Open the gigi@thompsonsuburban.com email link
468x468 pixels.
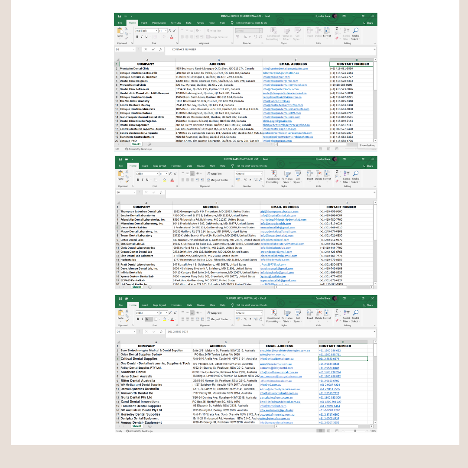tap(279, 211)
